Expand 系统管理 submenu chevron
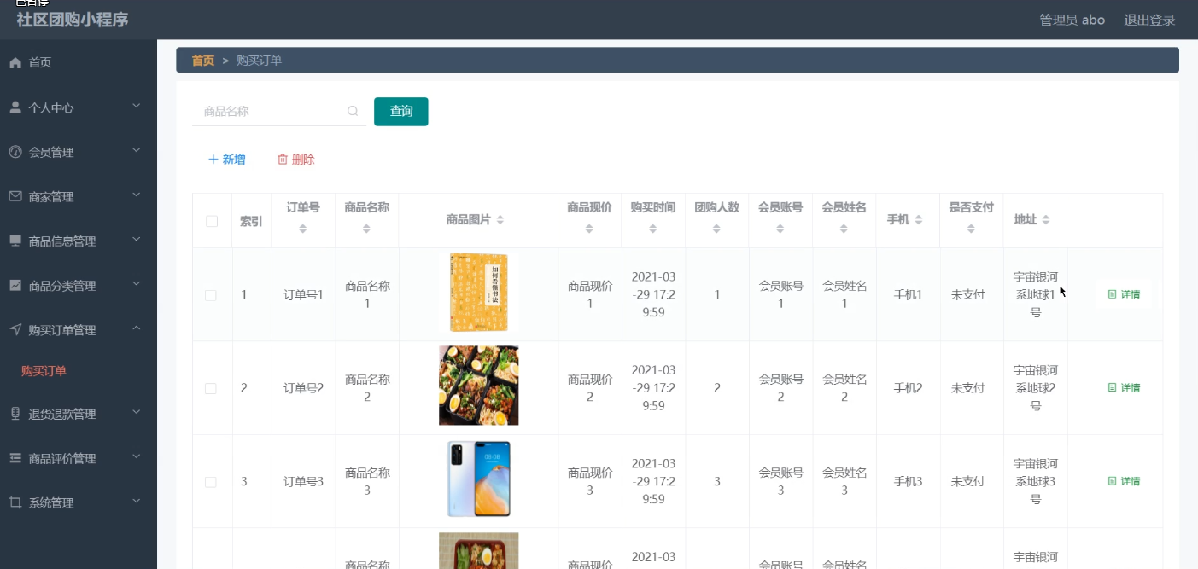Screen dimensions: 1198x569 (x=136, y=501)
